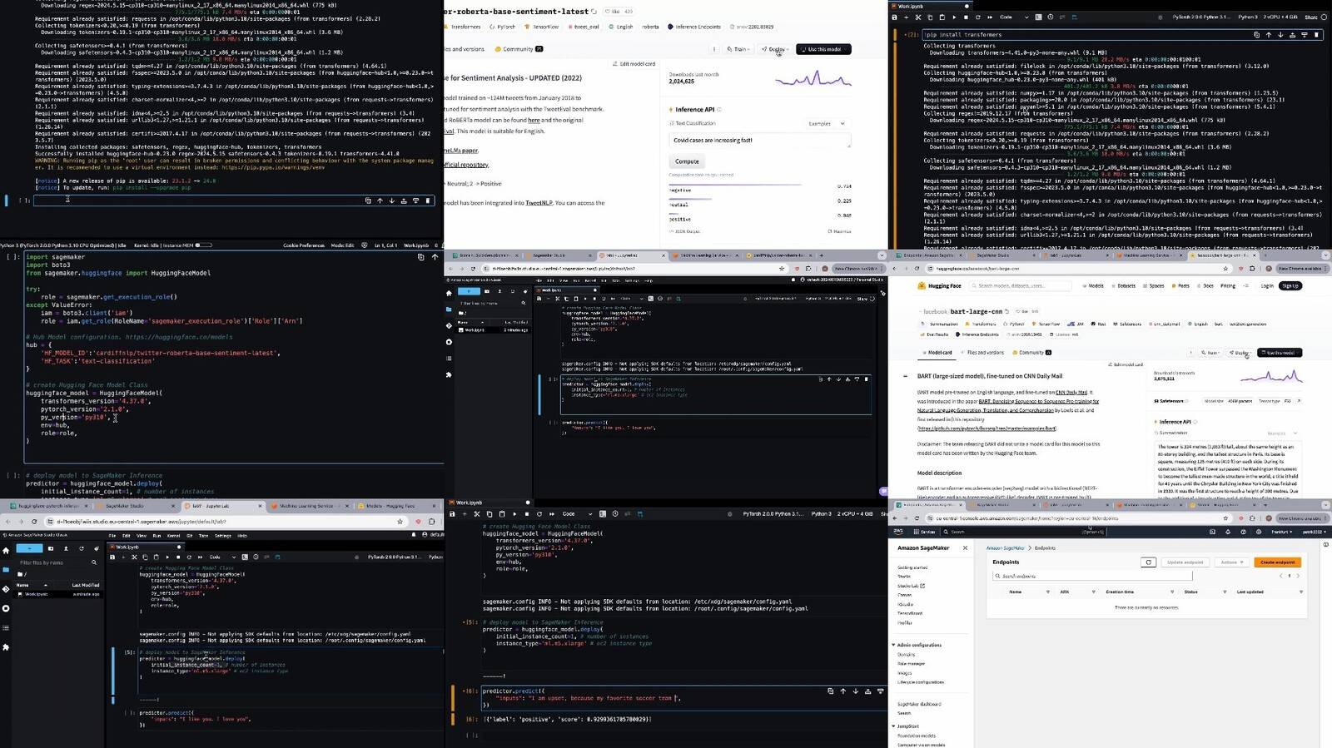Bookmark page with star in the JupyterLab Chrome window above the file browser
Viewport: 1332px width, 748px height.
(400, 522)
